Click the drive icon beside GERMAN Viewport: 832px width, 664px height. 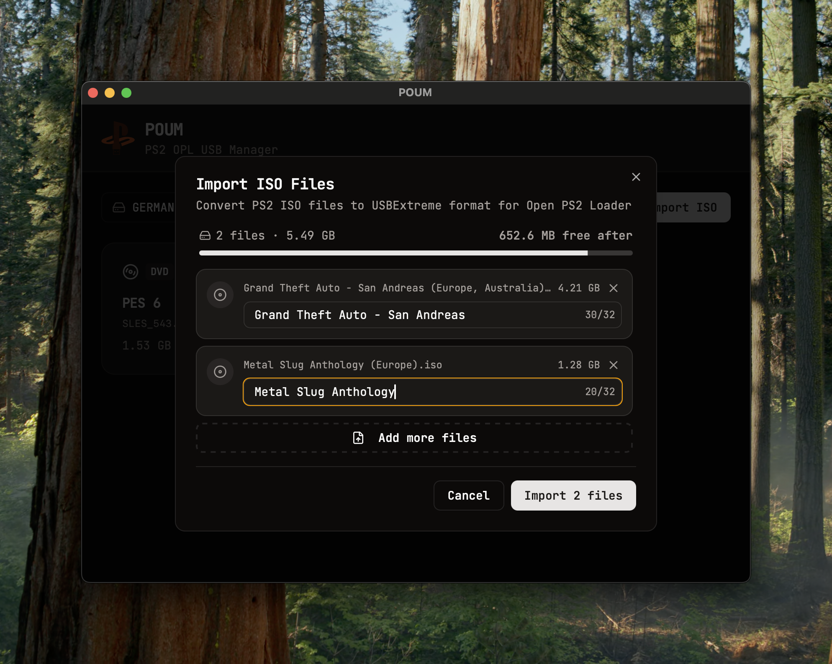click(x=119, y=207)
